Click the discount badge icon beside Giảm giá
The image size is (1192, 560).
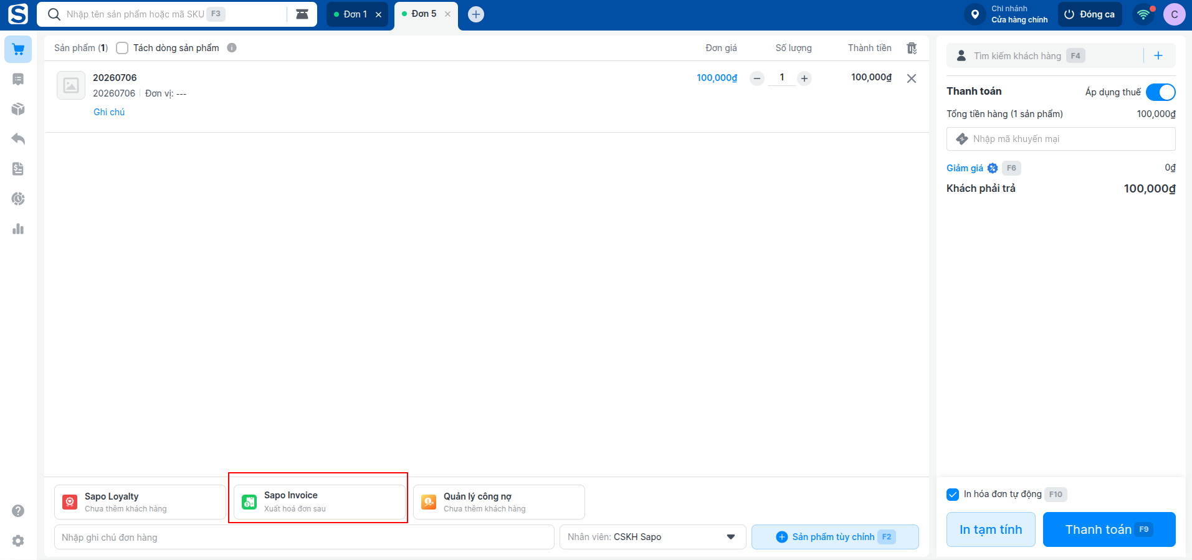click(x=993, y=168)
